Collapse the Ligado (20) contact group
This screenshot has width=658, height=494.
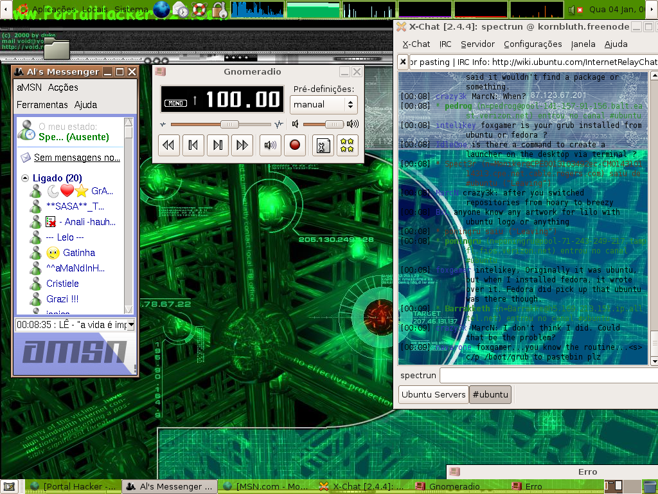point(25,178)
